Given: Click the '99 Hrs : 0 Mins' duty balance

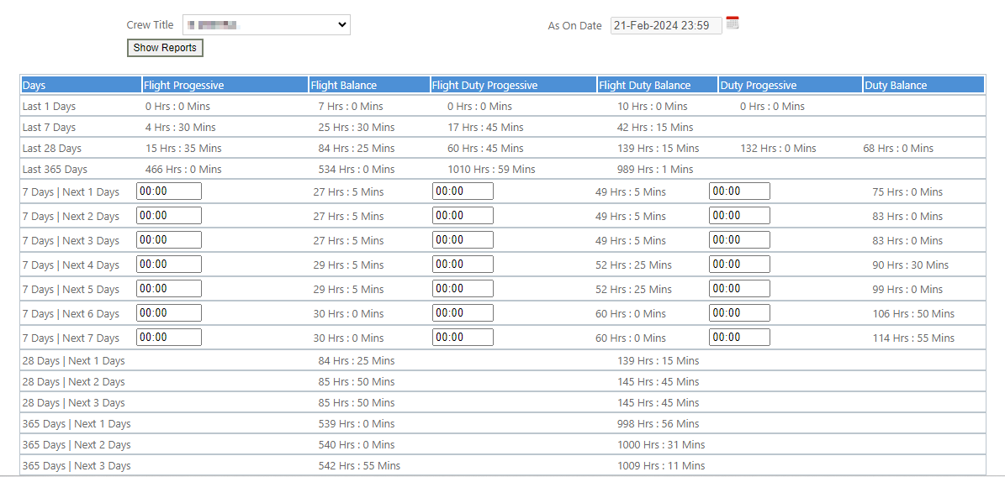Looking at the screenshot, I should click(x=907, y=290).
